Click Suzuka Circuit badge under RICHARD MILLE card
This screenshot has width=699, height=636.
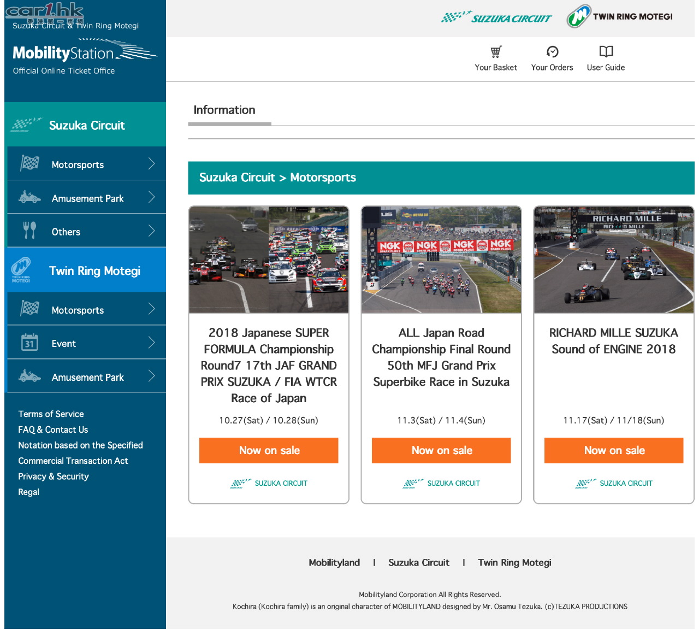tap(614, 483)
